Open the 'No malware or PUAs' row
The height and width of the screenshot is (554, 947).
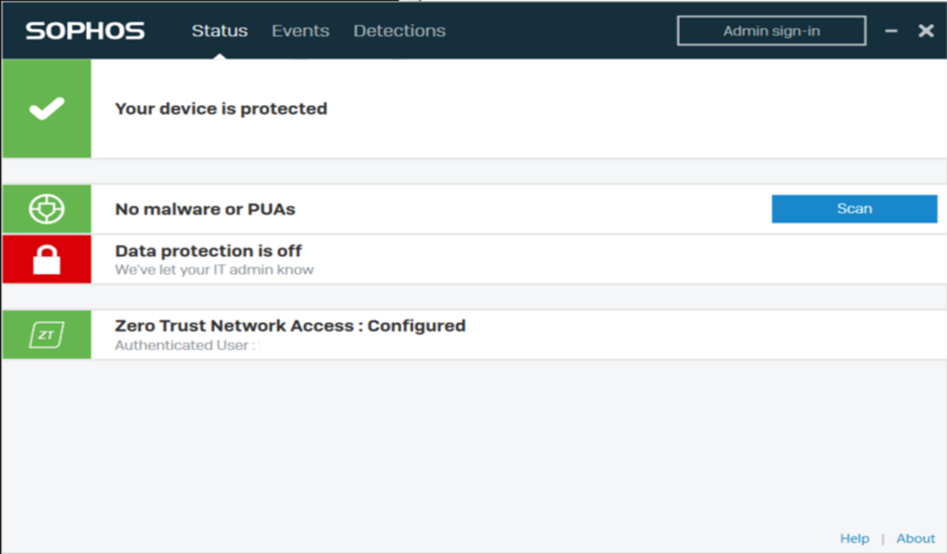click(205, 210)
